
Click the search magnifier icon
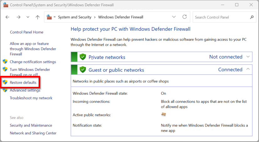(252, 17)
